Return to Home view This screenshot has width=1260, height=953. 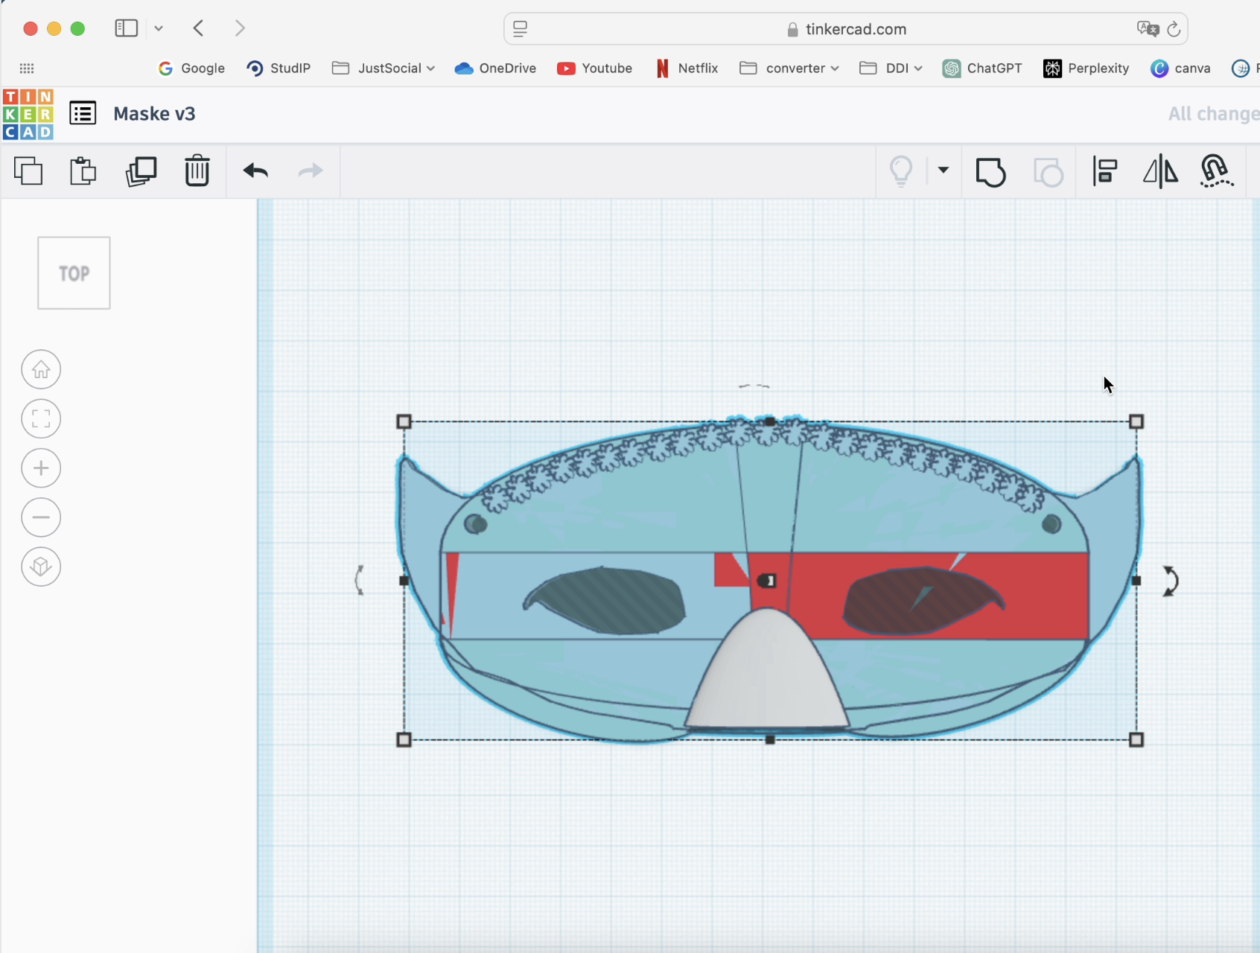click(41, 369)
